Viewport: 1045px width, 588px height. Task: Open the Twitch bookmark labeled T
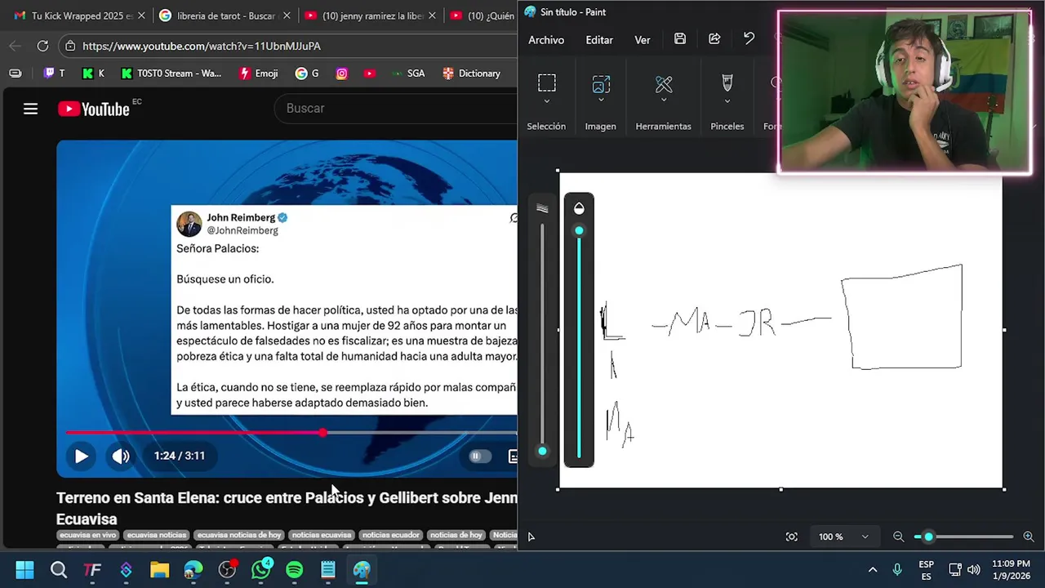point(54,73)
